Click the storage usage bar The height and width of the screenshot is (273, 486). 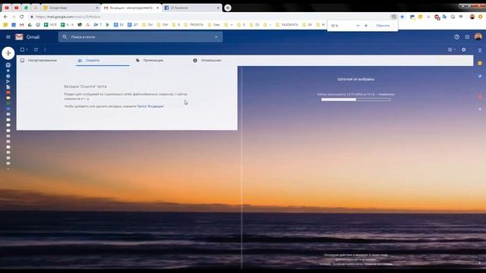[x=356, y=99]
